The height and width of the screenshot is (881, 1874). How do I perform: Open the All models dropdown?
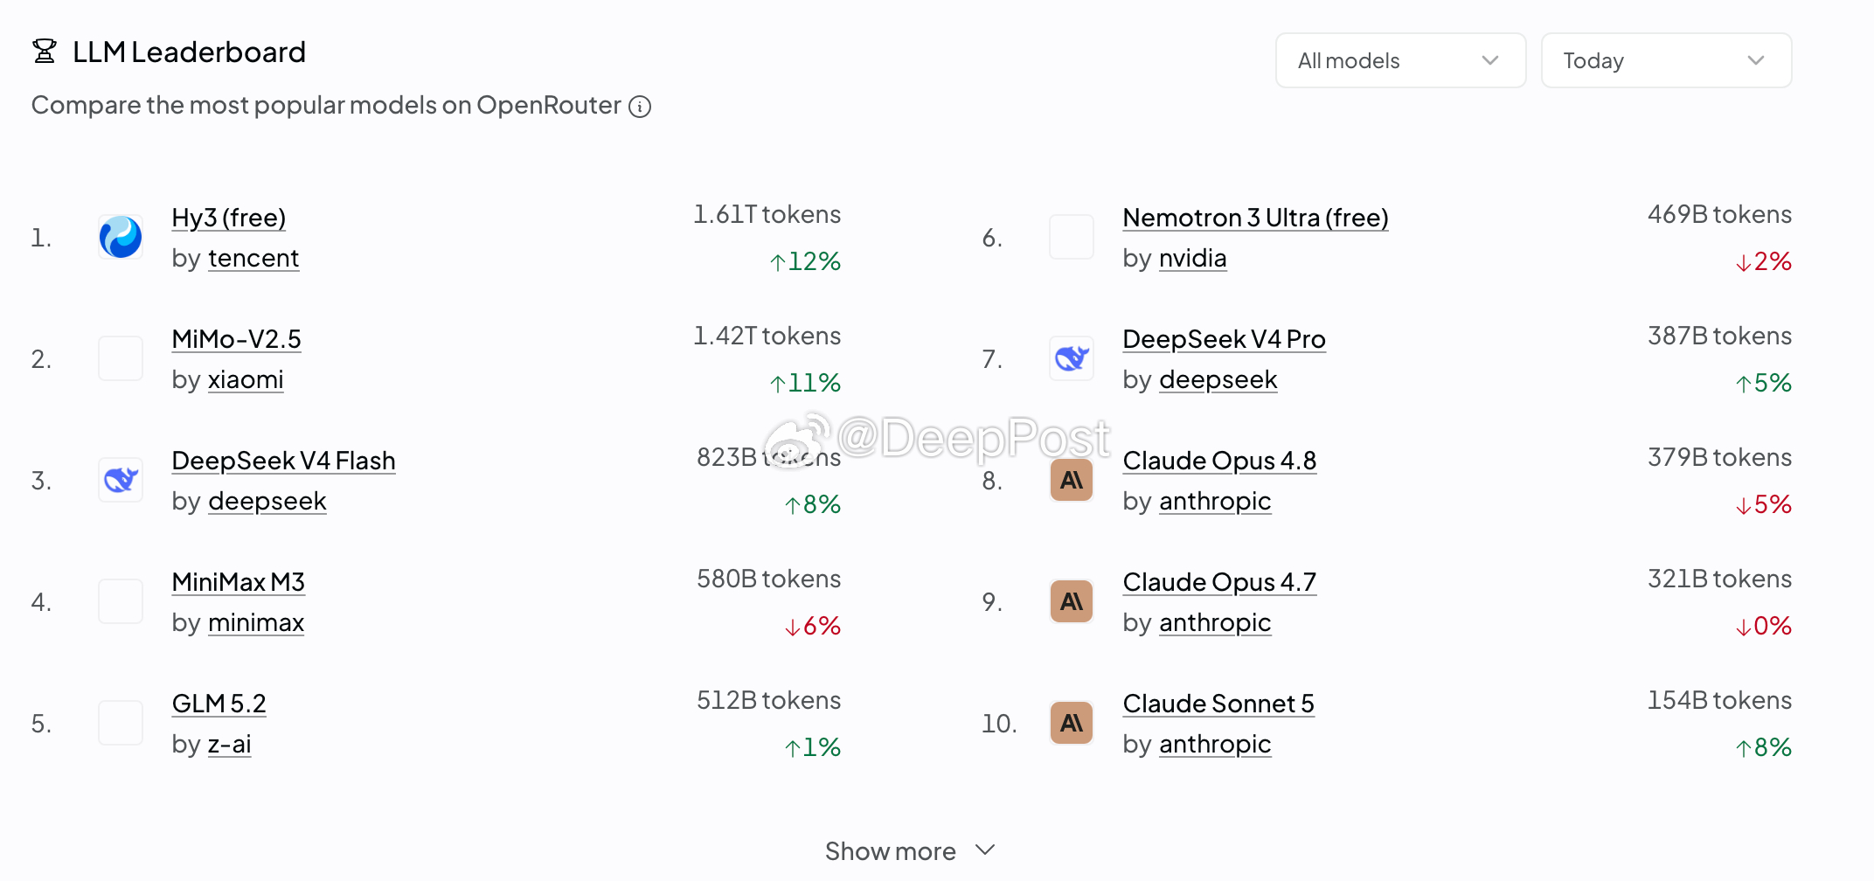tap(1400, 60)
